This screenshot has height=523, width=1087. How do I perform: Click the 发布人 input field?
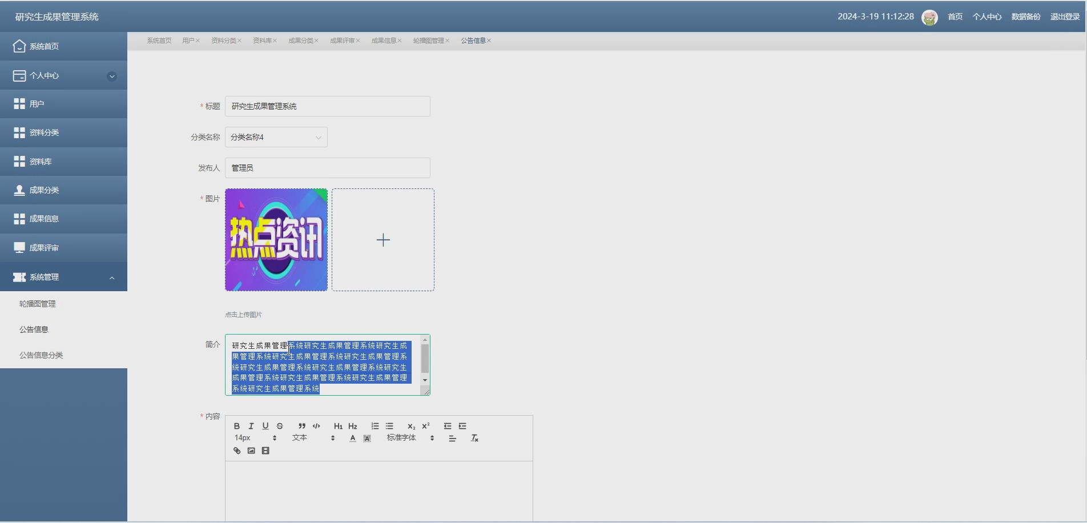click(x=328, y=168)
